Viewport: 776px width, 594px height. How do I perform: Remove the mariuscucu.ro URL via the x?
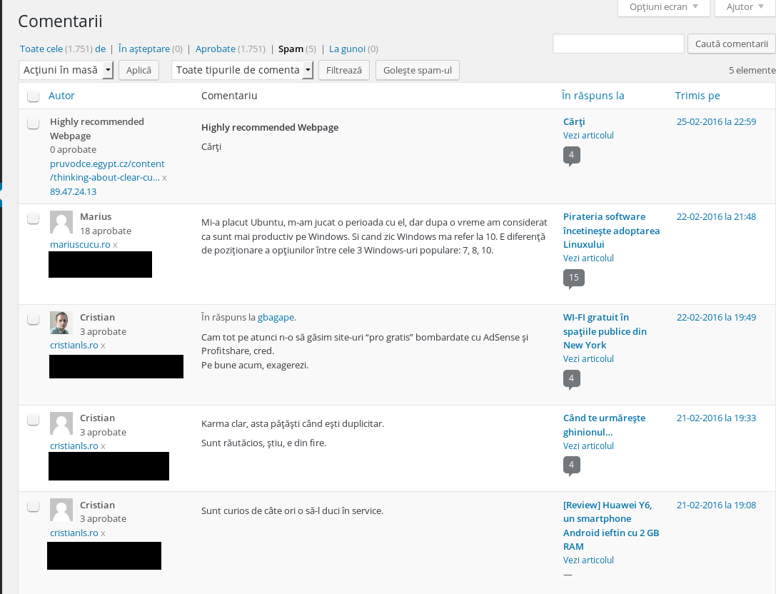click(x=116, y=245)
